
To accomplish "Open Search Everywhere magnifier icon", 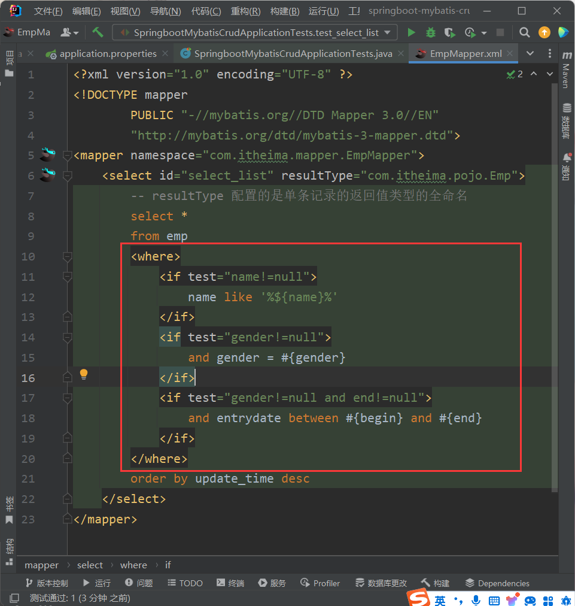I will coord(525,33).
